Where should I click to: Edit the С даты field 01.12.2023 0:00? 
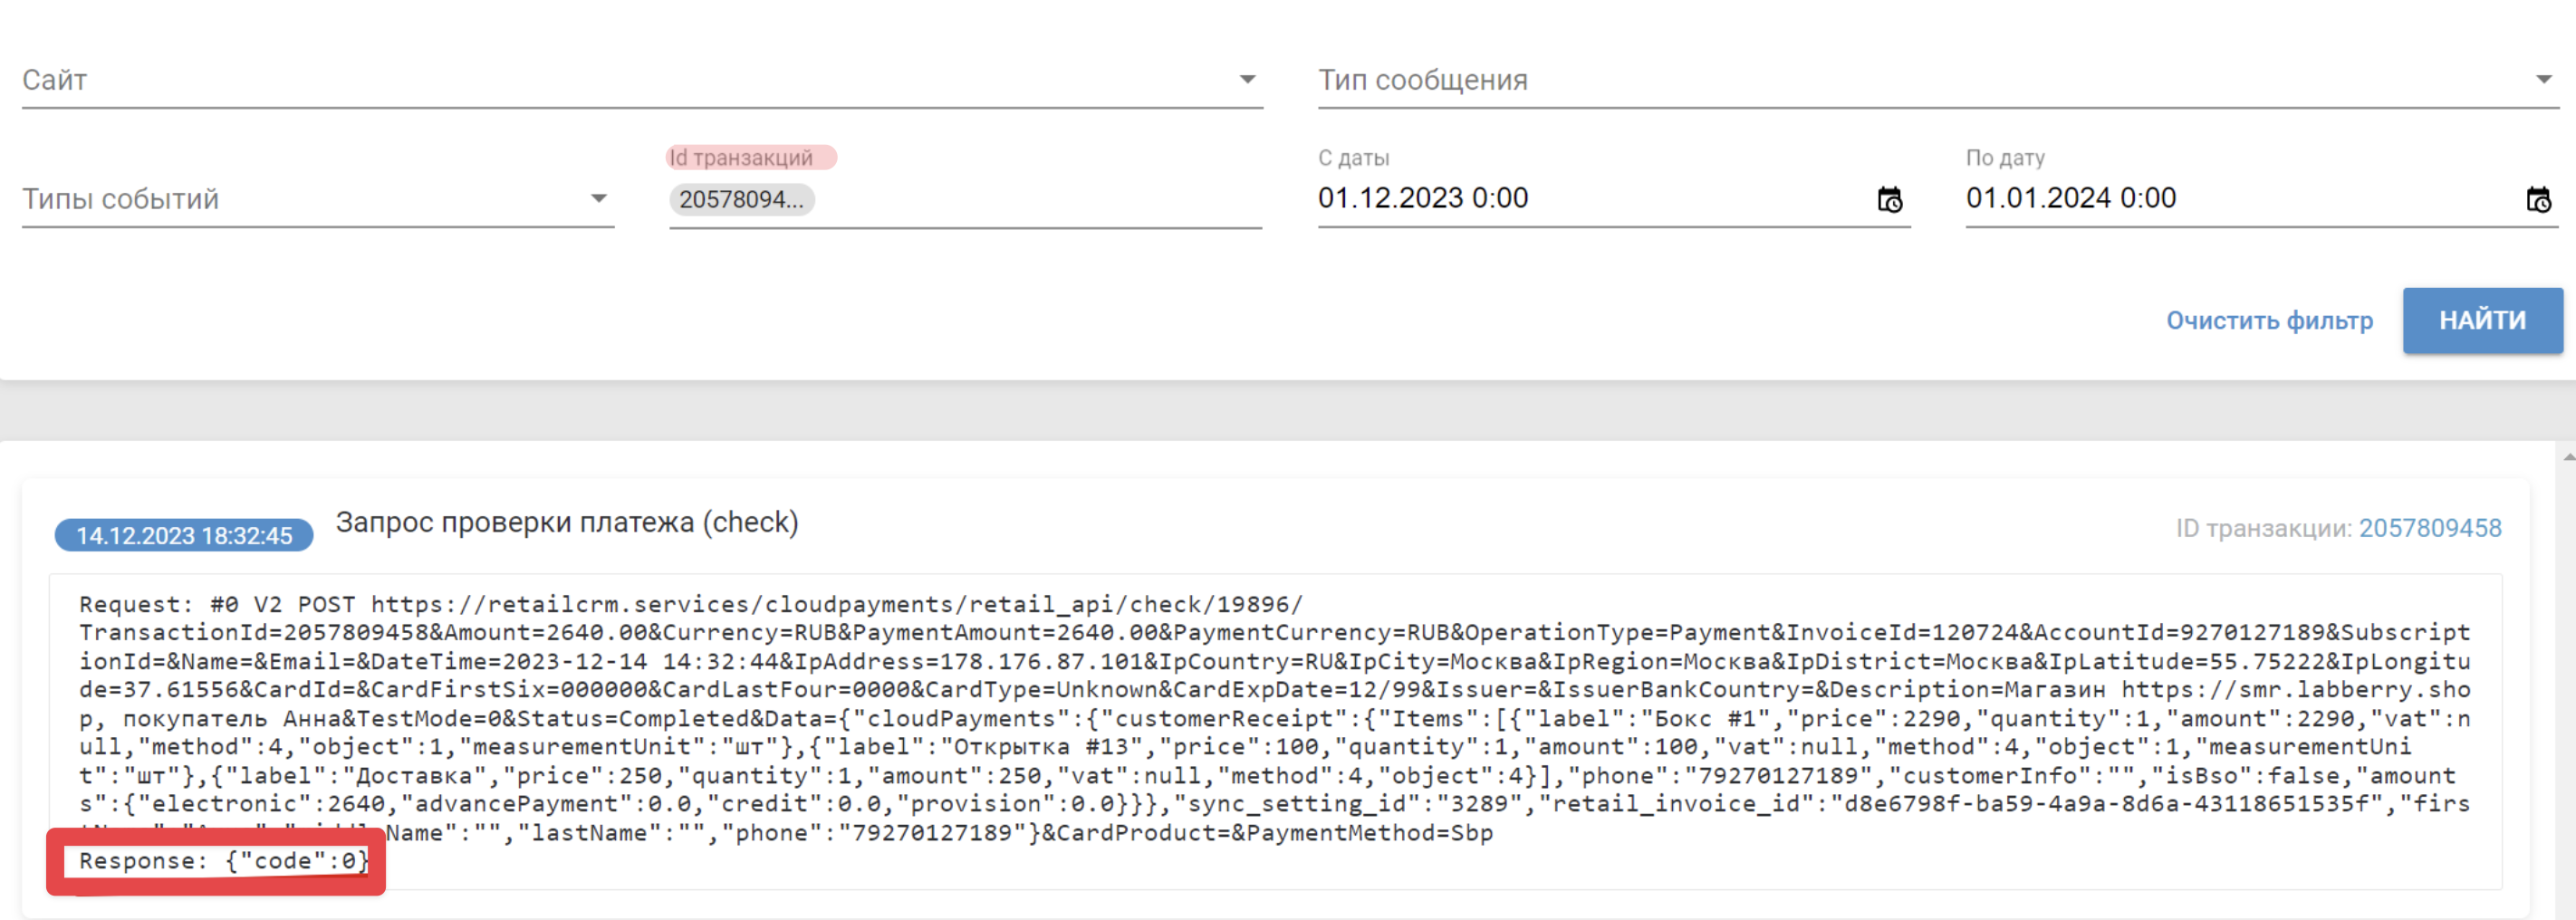[1590, 198]
